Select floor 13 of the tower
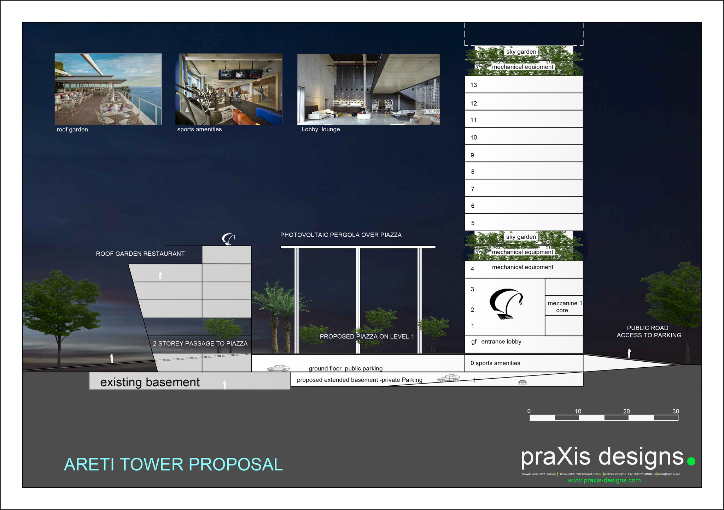Screen dimensions: 724x510 (x=524, y=85)
